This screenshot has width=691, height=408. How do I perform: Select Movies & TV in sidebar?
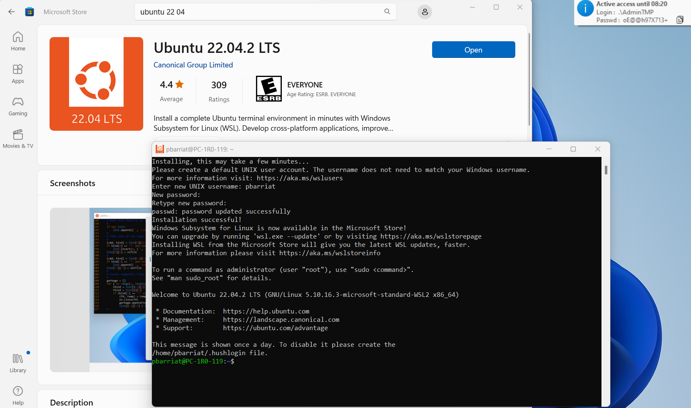click(x=18, y=139)
